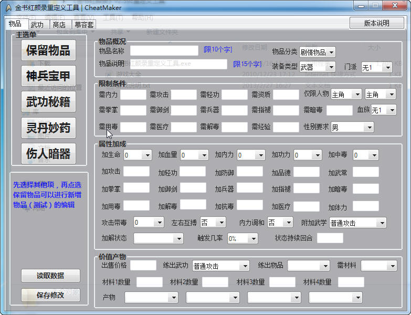This screenshot has height=315, width=411.
Task: Open the 门派 dropdown
Action: (377, 68)
